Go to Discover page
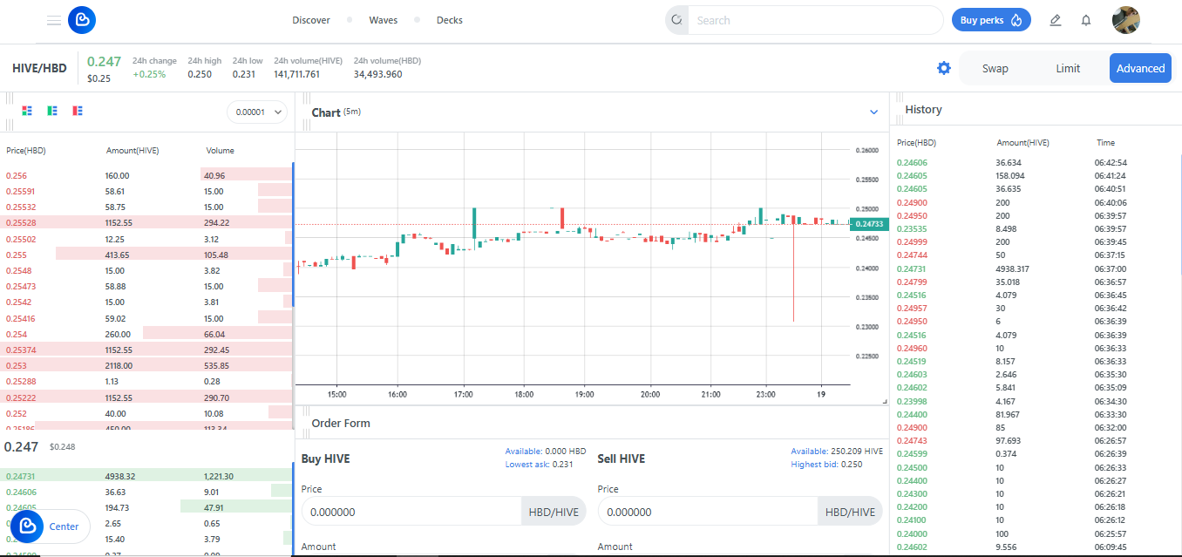This screenshot has width=1182, height=557. click(x=311, y=20)
